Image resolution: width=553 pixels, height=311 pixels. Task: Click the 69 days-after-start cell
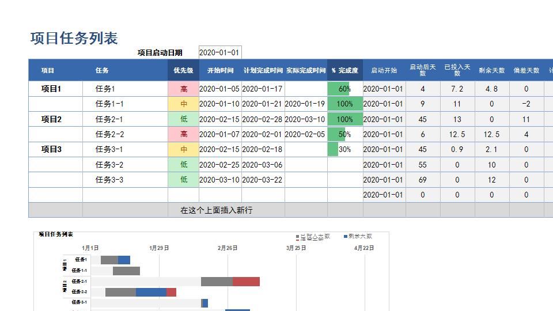pyautogui.click(x=423, y=180)
